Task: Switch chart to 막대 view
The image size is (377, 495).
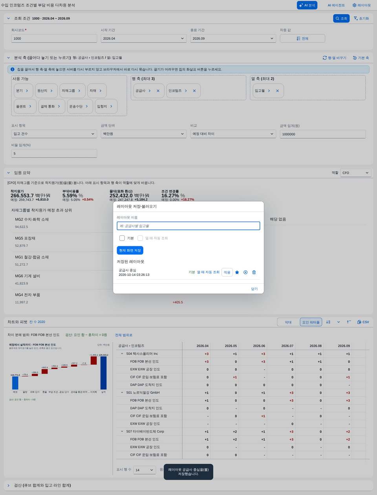Action: (288, 322)
